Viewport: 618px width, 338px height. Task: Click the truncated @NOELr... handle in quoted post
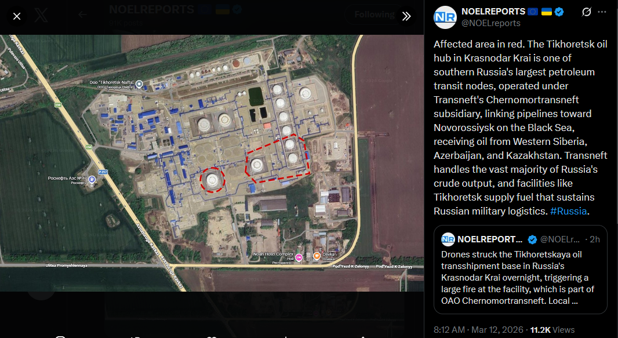(x=559, y=239)
